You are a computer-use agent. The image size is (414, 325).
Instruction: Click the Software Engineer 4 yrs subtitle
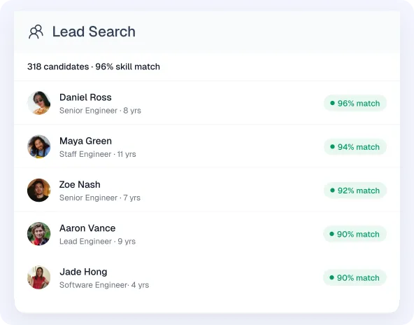click(x=104, y=285)
